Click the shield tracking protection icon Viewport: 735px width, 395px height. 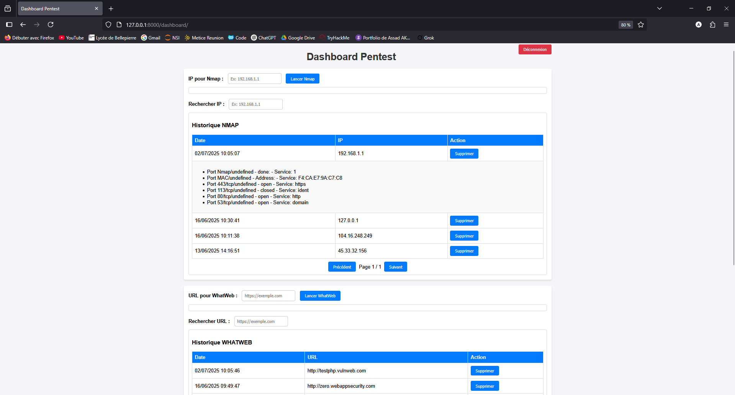(x=108, y=25)
